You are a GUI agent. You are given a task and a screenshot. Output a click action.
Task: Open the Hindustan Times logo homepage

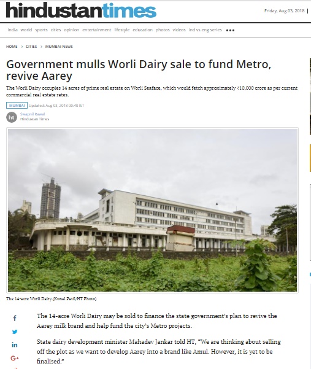coord(81,10)
